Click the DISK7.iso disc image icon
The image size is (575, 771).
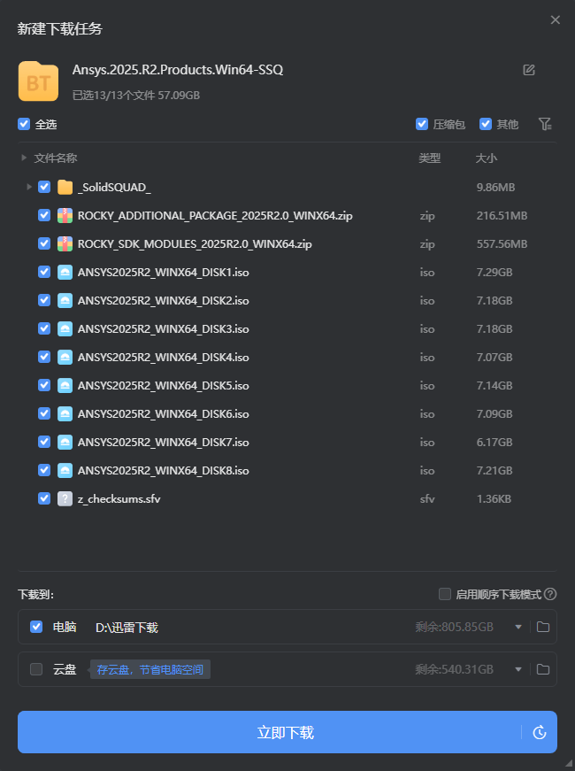pos(65,442)
